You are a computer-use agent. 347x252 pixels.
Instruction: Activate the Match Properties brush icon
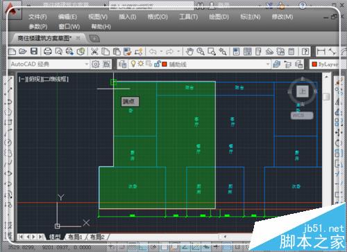128,51
